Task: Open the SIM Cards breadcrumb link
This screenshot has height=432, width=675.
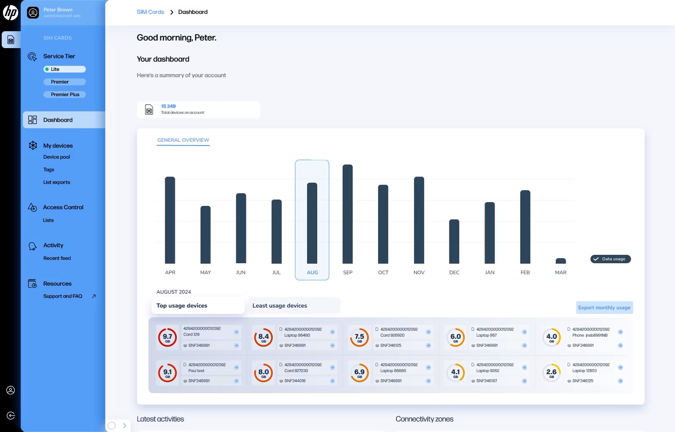Action: [150, 12]
